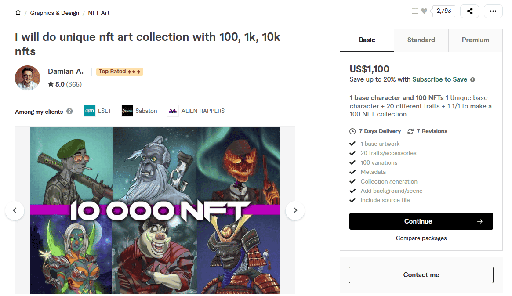
Task: Open the Graphics & Design breadcrumb
Action: pos(54,13)
